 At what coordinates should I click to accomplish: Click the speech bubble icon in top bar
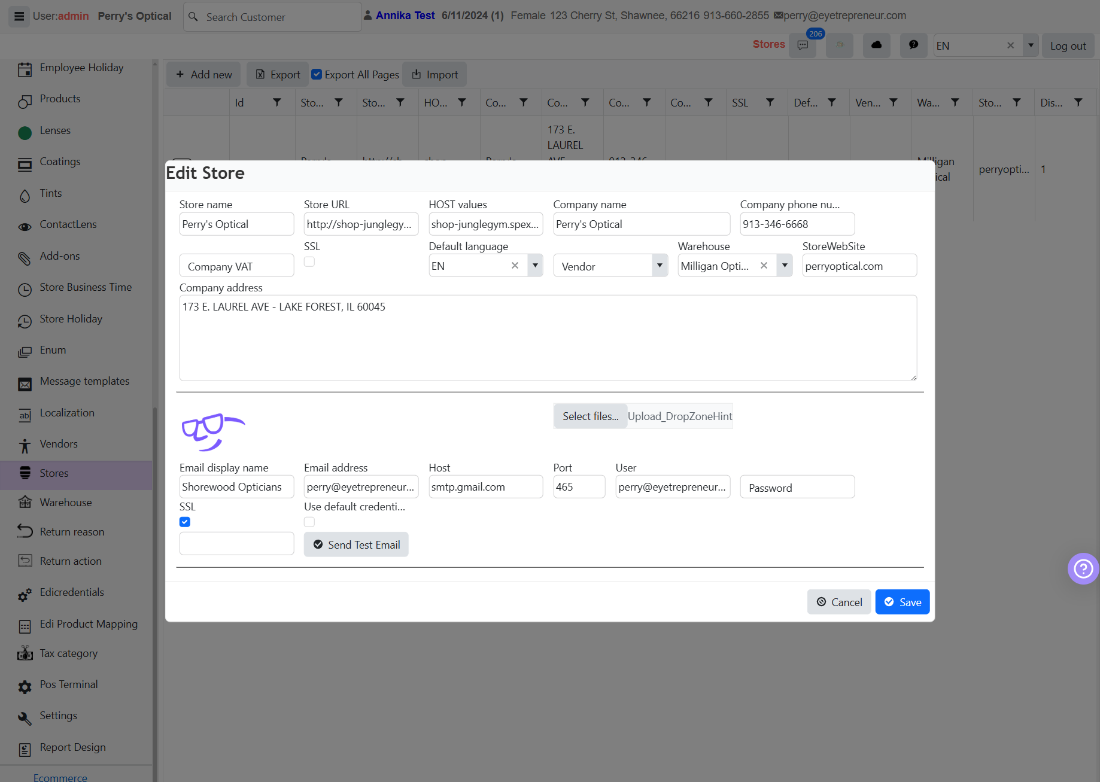[x=913, y=45]
